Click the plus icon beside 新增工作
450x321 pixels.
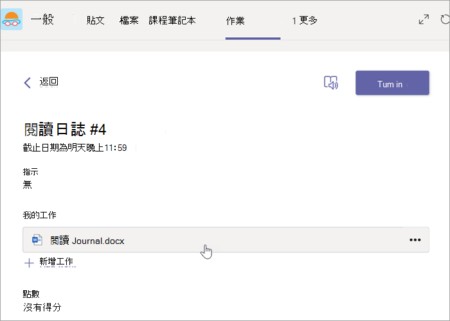click(29, 263)
